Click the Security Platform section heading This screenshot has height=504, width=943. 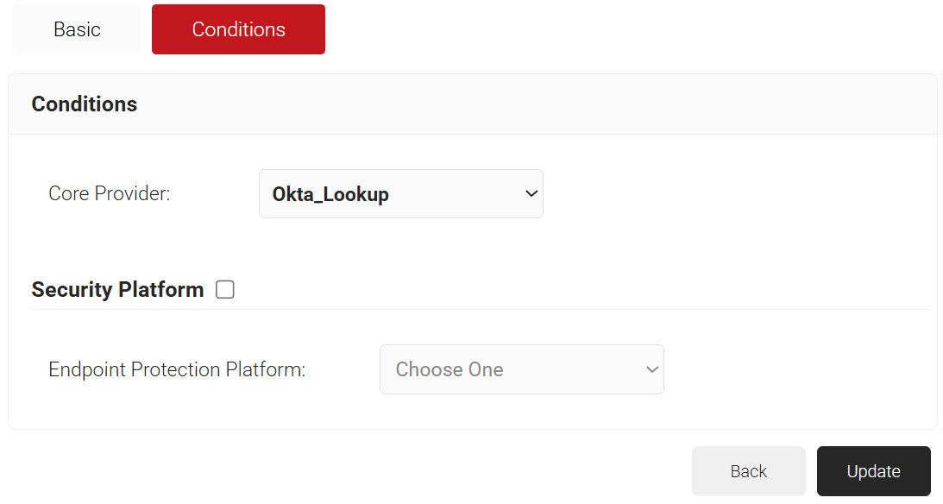coord(117,290)
